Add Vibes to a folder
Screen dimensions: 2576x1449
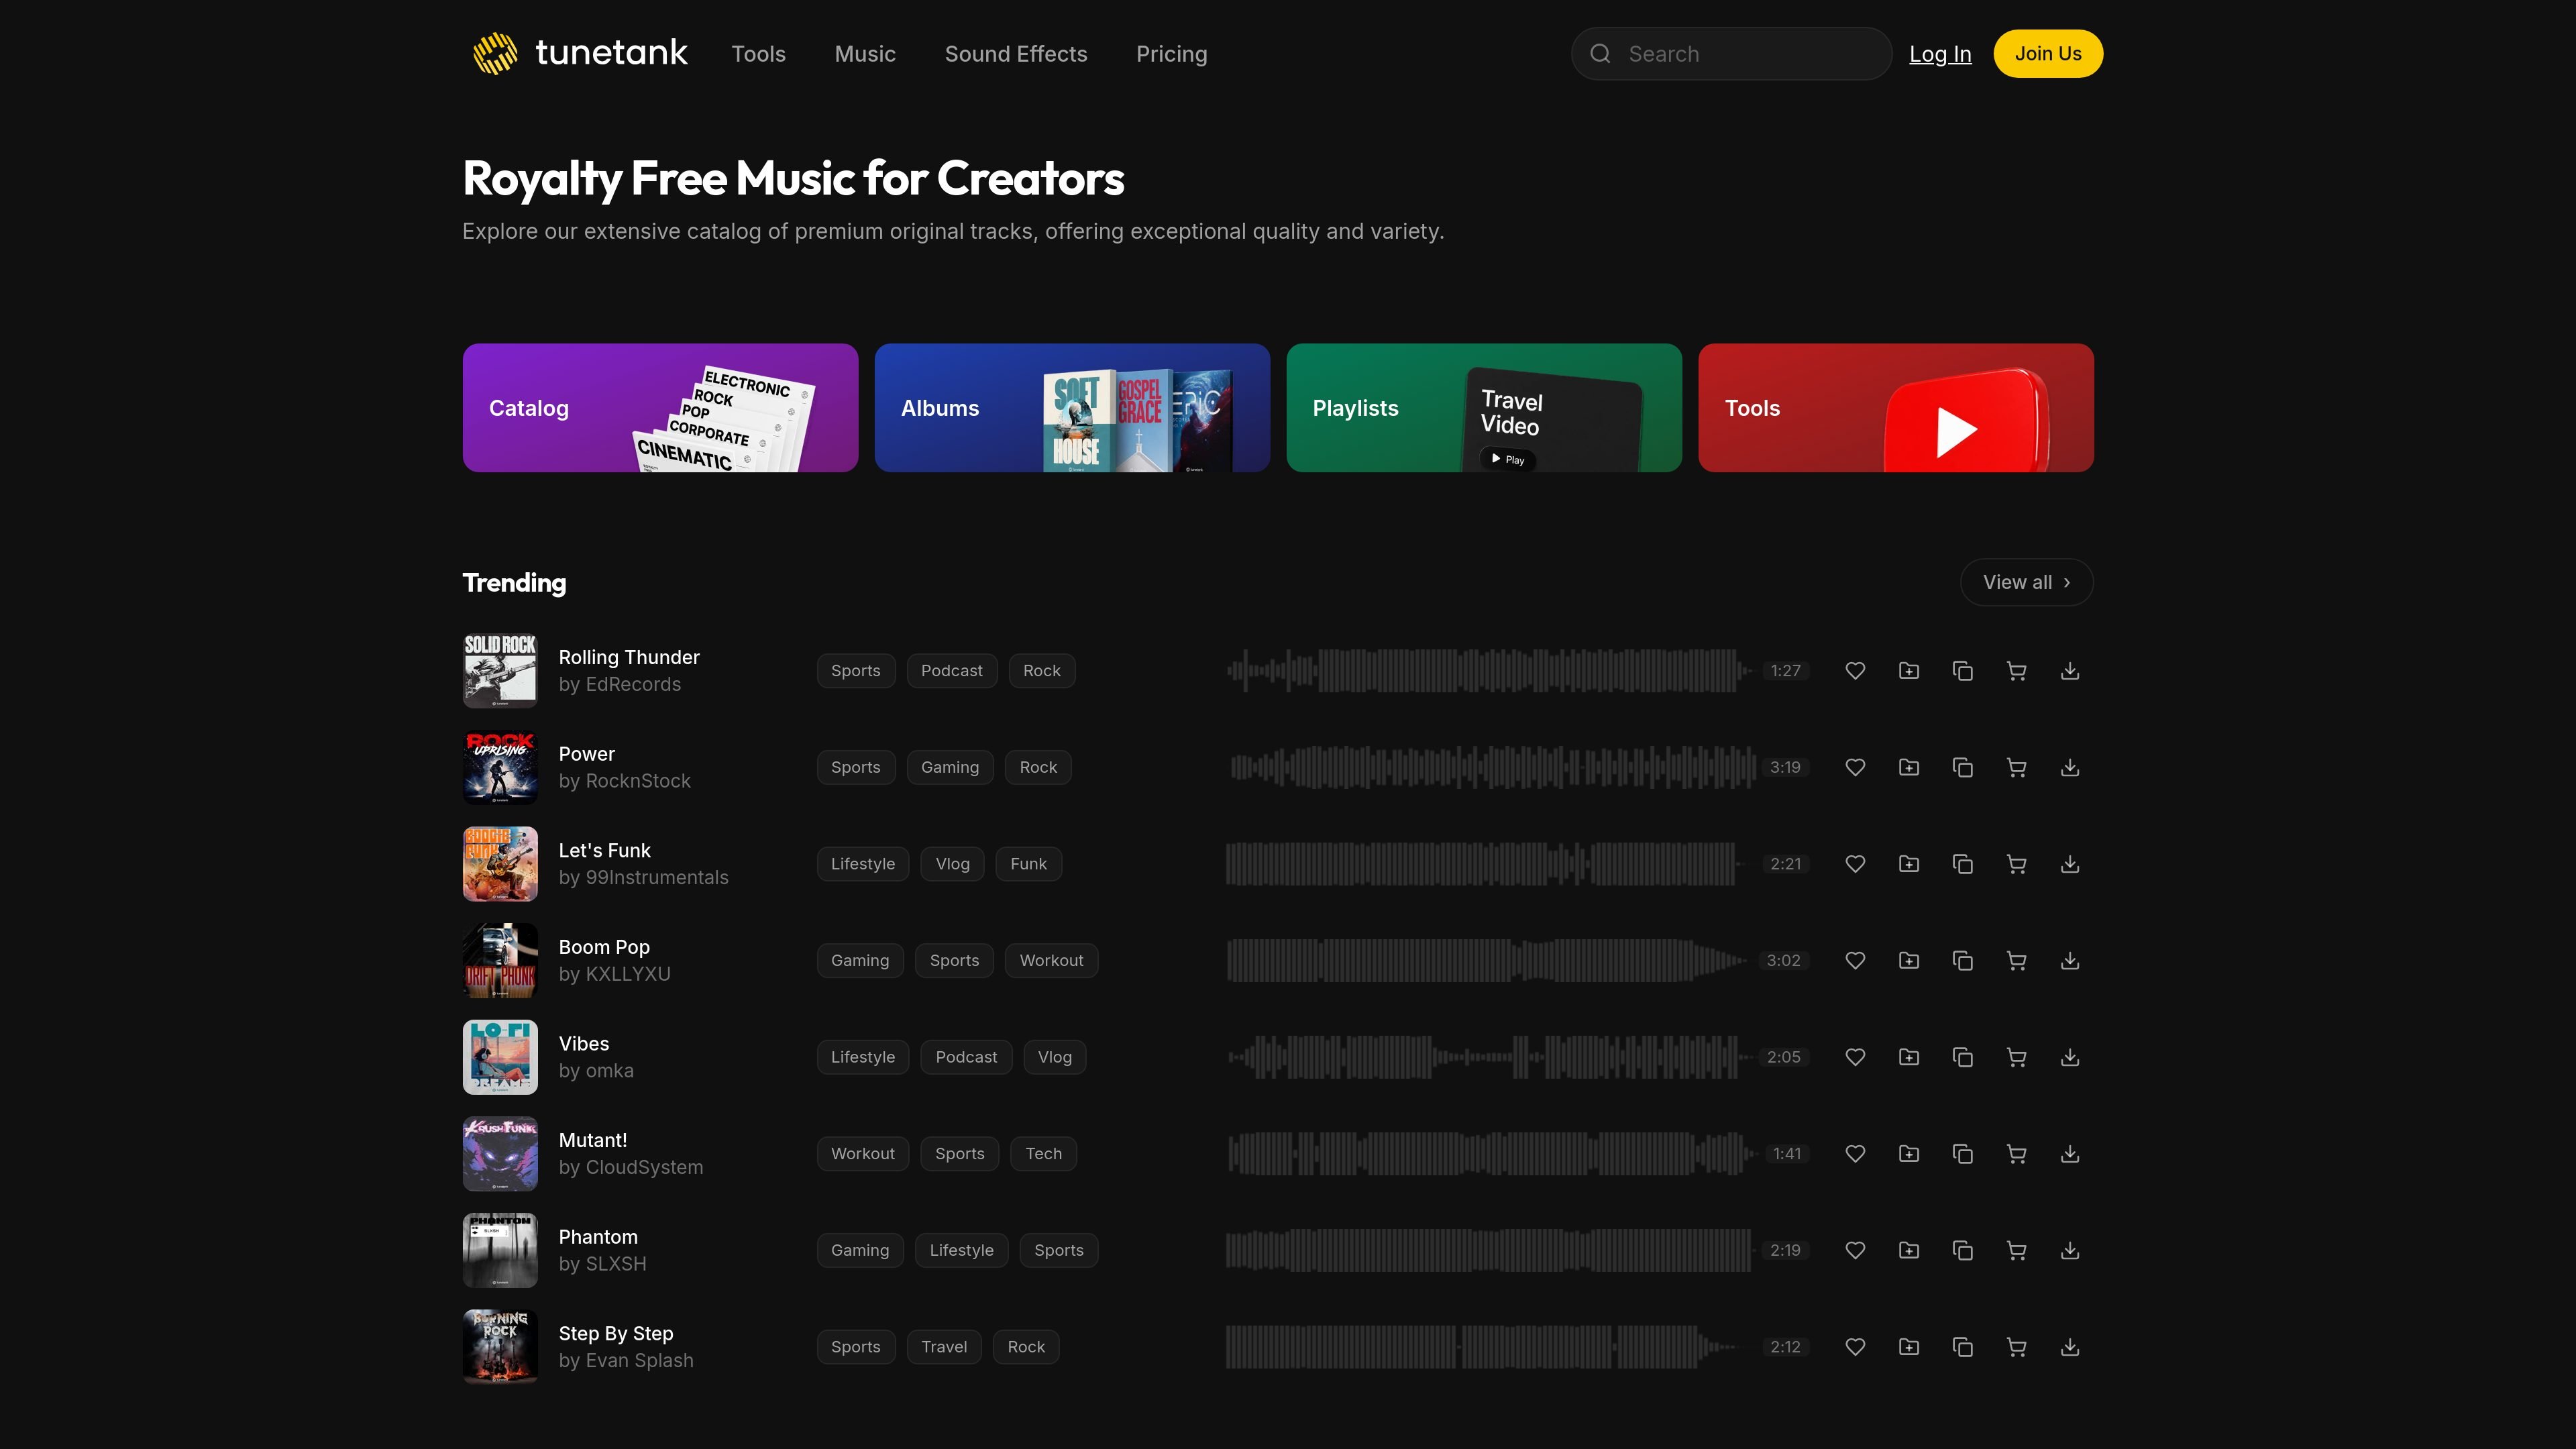(x=1909, y=1057)
